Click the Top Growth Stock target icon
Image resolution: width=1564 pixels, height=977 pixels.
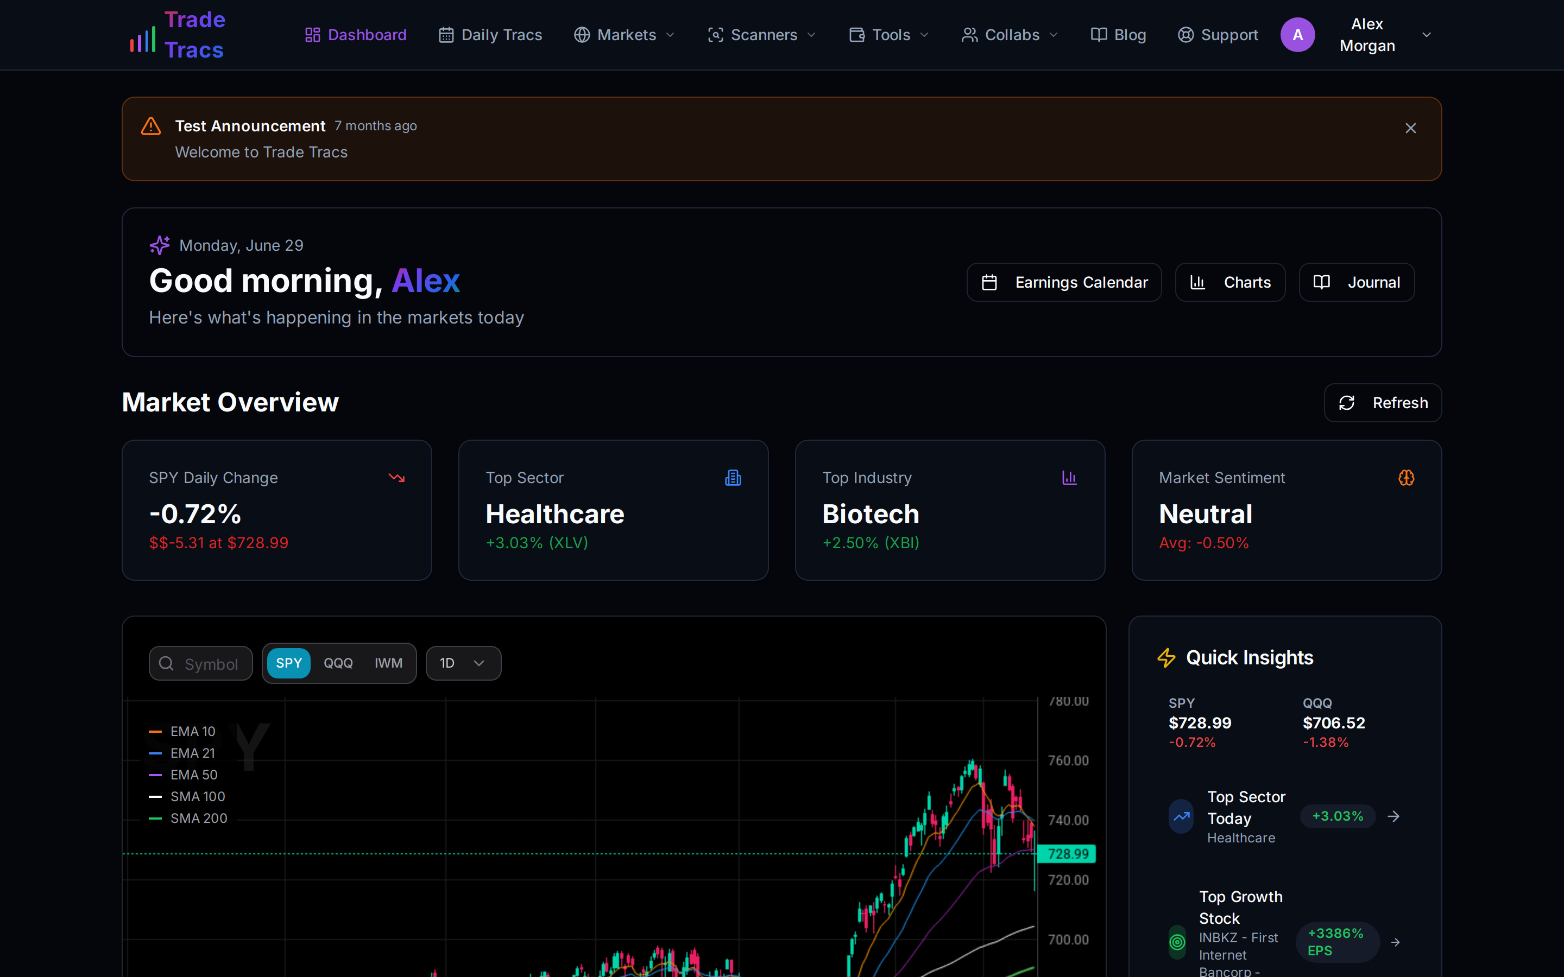[x=1177, y=942]
